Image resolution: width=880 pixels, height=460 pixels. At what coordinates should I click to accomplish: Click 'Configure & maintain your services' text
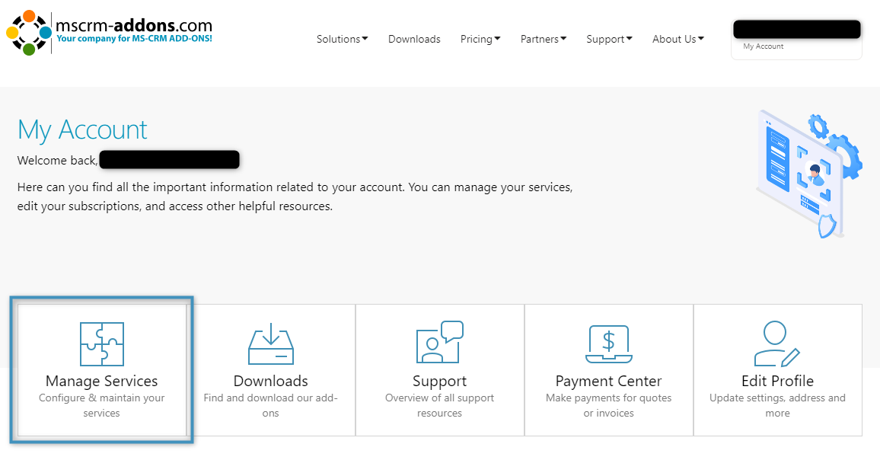(x=101, y=405)
